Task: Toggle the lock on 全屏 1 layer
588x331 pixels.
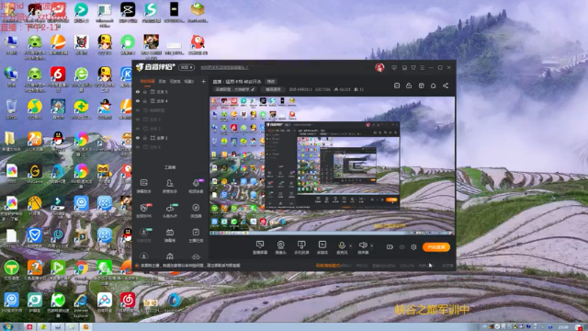Action: (x=145, y=138)
